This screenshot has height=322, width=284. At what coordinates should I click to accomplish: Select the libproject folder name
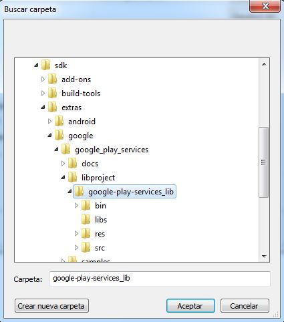(x=98, y=178)
